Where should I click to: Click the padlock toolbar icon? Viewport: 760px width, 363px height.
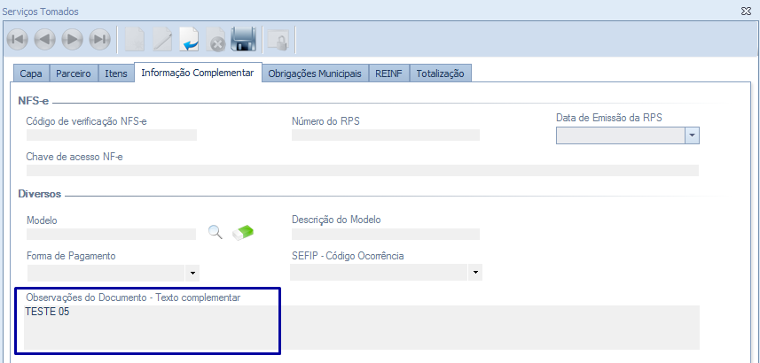[x=278, y=40]
